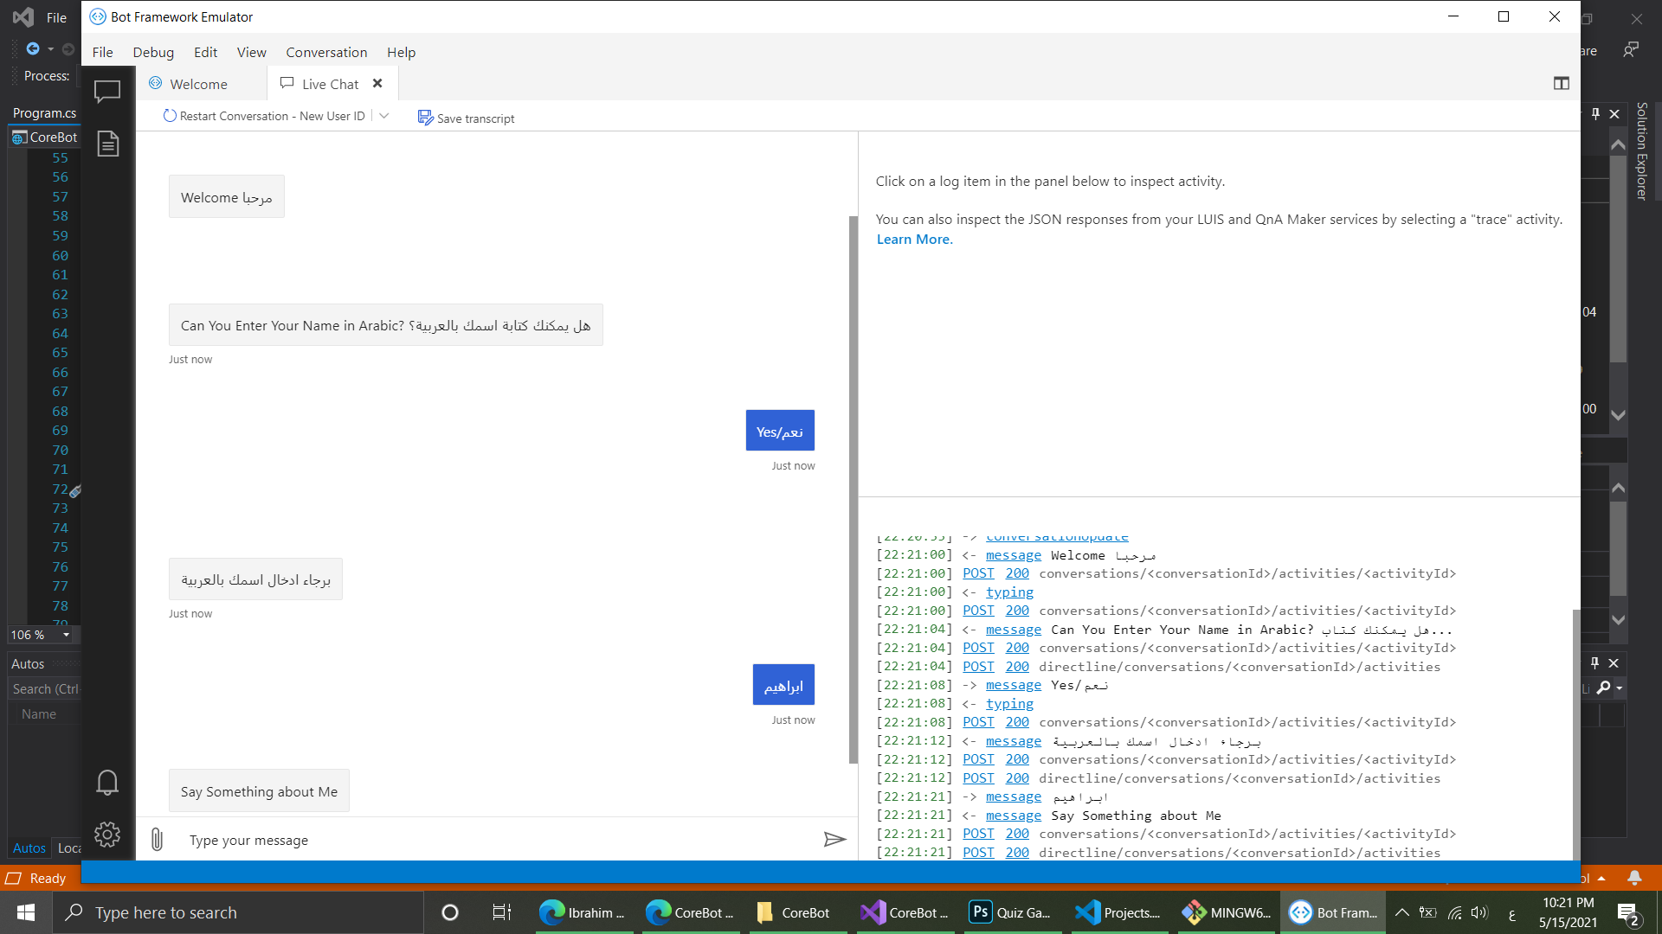Open the View menu
Screen dimensions: 1662x934
pyautogui.click(x=252, y=52)
